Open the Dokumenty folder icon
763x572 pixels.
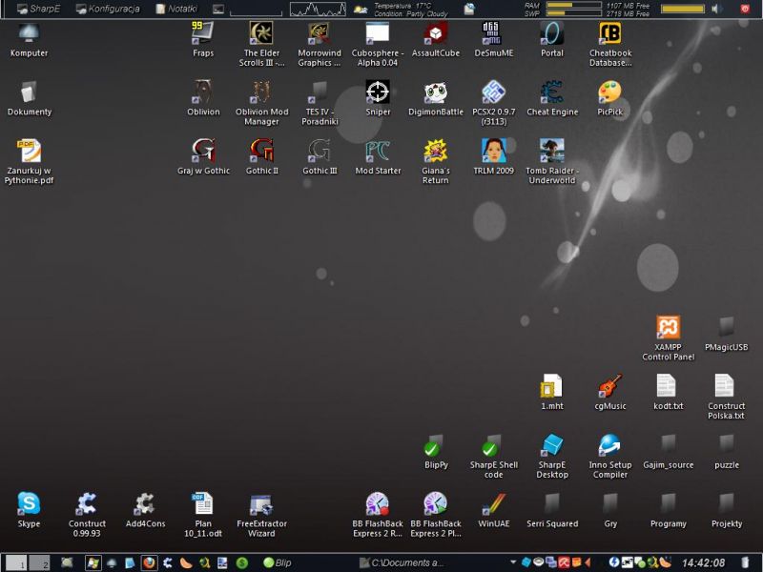[x=29, y=99]
